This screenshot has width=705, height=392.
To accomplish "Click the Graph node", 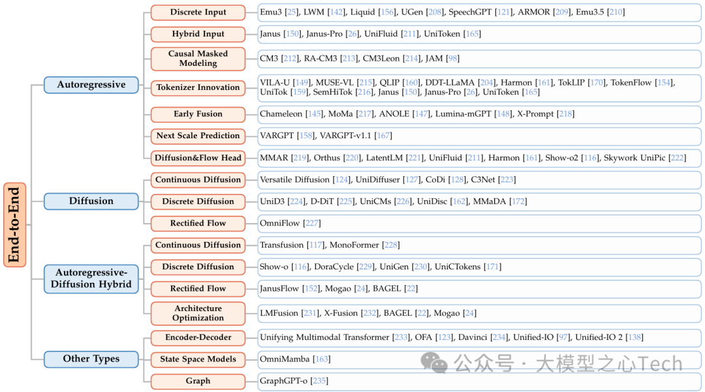I will coord(198,381).
